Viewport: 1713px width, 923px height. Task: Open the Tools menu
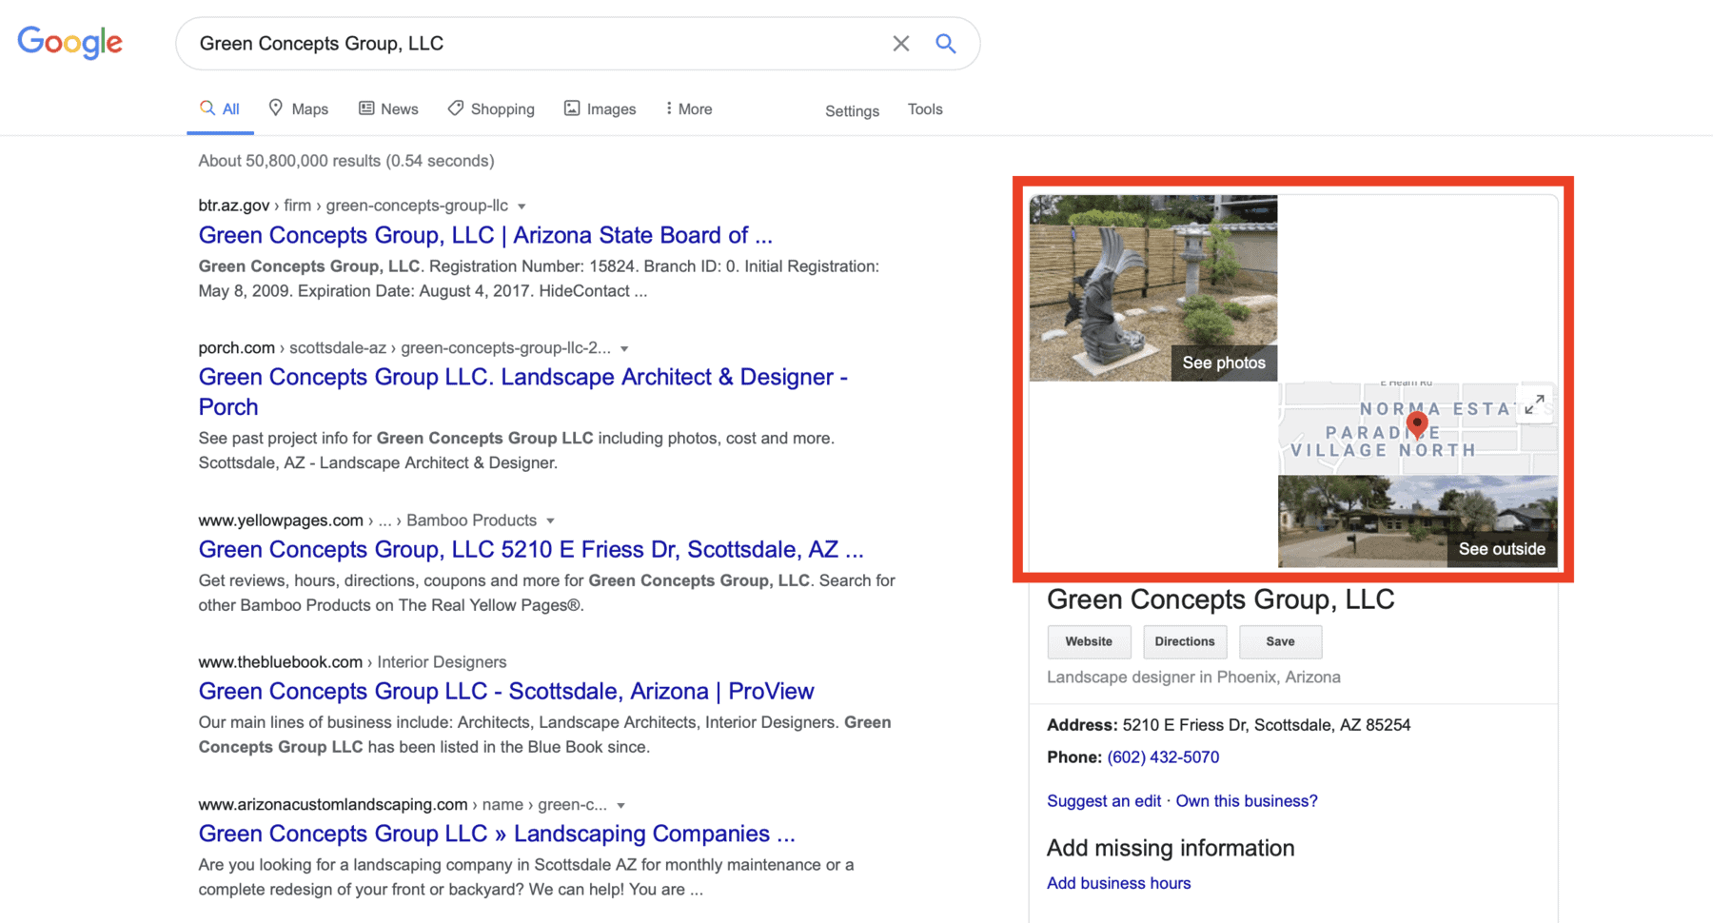pos(924,109)
